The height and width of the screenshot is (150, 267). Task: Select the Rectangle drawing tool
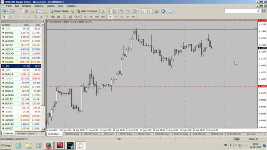coord(59,17)
